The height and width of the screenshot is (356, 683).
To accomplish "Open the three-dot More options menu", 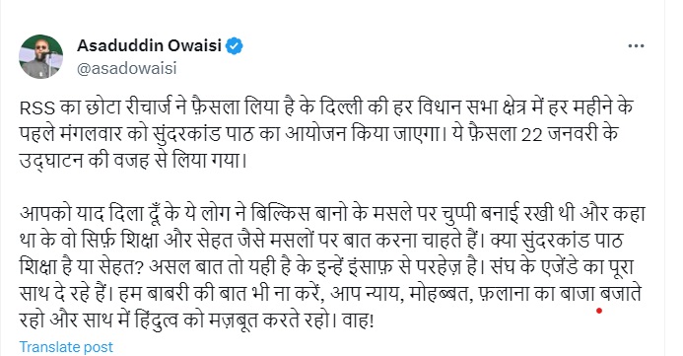I will point(636,45).
